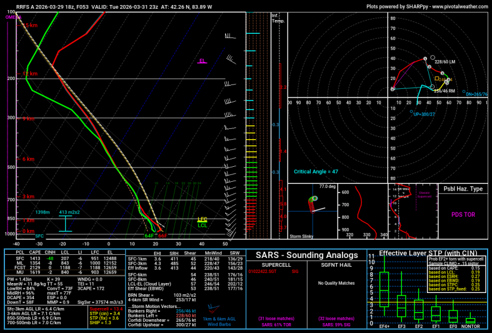Click the 'Eff Inflow' row label
This screenshot has height=333, width=492.
pyautogui.click(x=138, y=268)
